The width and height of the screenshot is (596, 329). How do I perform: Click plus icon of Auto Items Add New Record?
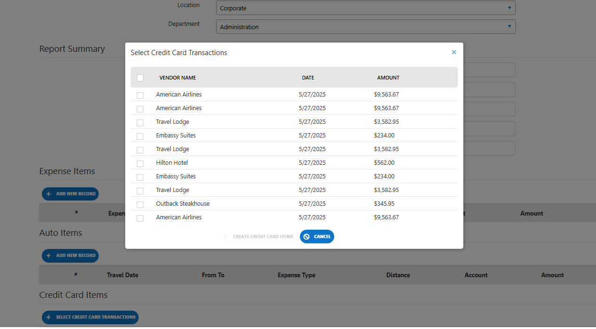[48, 256]
